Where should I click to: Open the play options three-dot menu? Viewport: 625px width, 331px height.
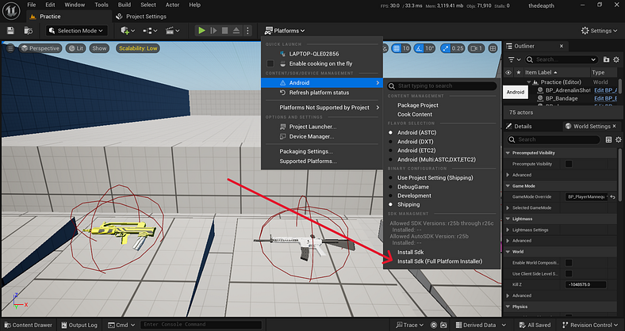click(x=247, y=31)
